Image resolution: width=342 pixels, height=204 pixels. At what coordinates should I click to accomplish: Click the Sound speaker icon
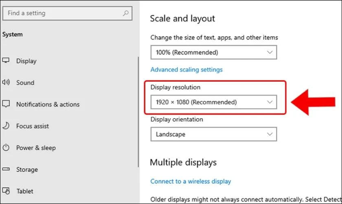point(6,82)
